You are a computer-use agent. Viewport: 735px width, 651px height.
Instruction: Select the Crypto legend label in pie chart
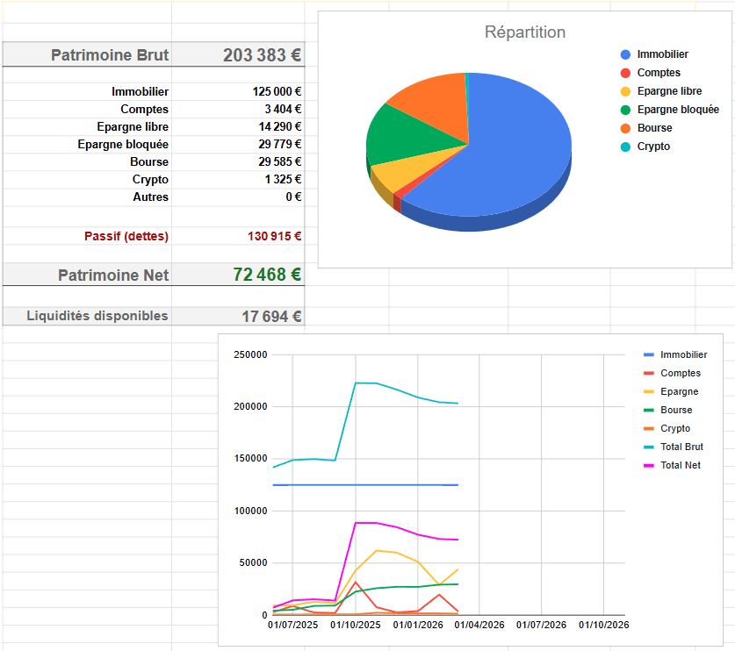coord(653,147)
